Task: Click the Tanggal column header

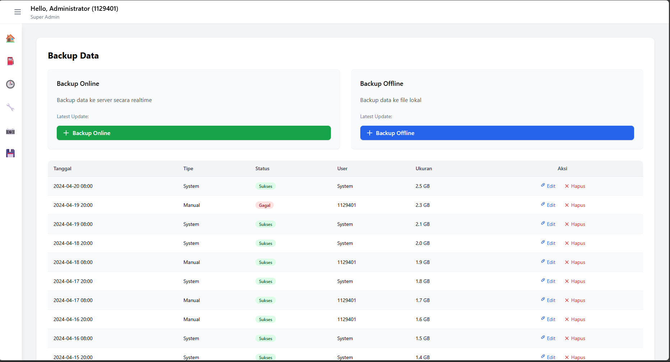Action: (x=63, y=168)
